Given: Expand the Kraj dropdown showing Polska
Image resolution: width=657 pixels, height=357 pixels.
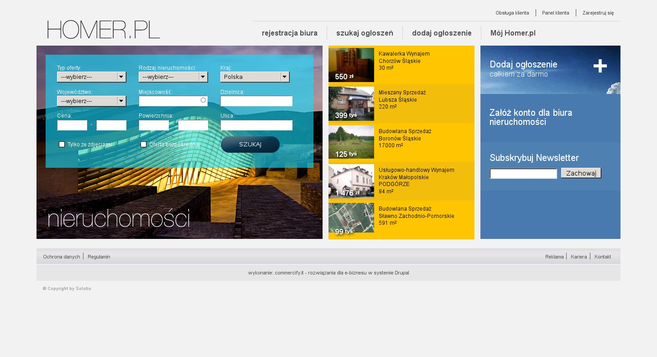Looking at the screenshot, I should pos(255,77).
